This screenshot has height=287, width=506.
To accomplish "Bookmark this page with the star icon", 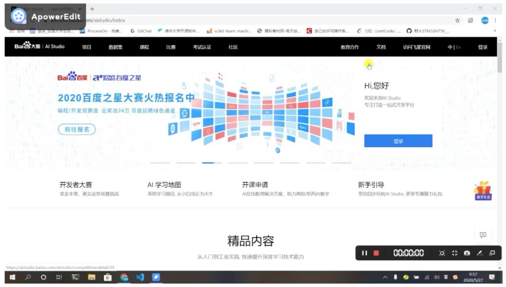I will pos(458,21).
